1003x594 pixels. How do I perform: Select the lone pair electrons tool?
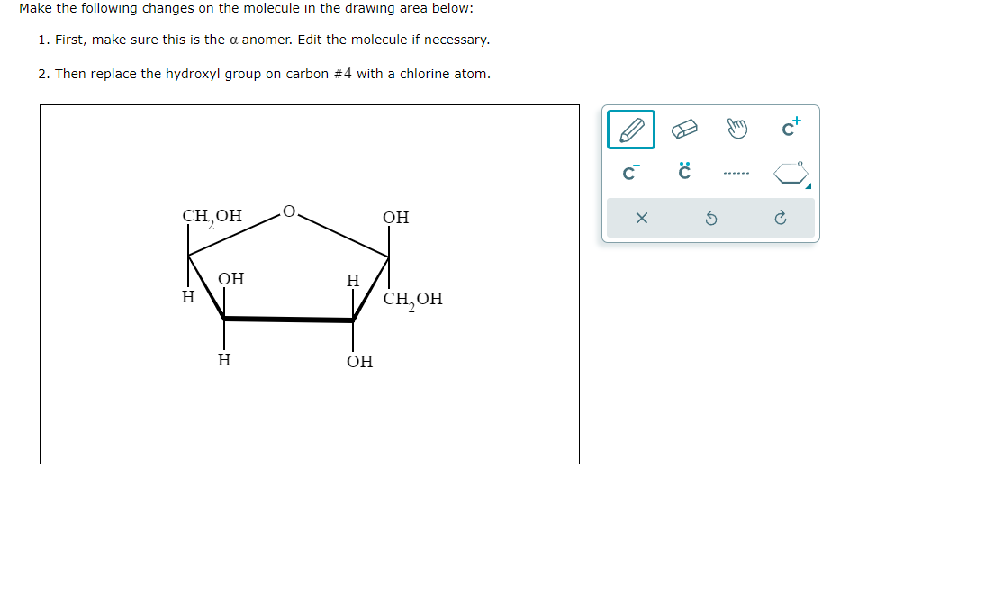(x=682, y=170)
